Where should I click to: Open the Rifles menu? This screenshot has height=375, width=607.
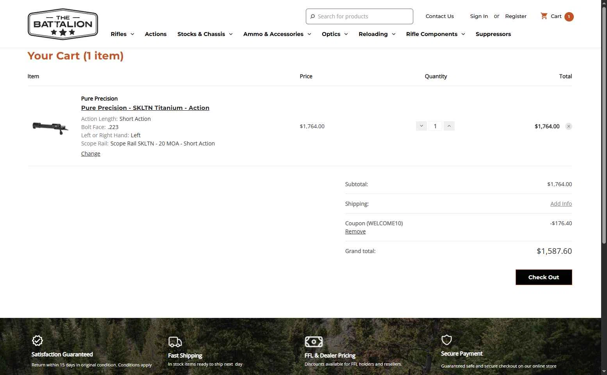click(119, 34)
